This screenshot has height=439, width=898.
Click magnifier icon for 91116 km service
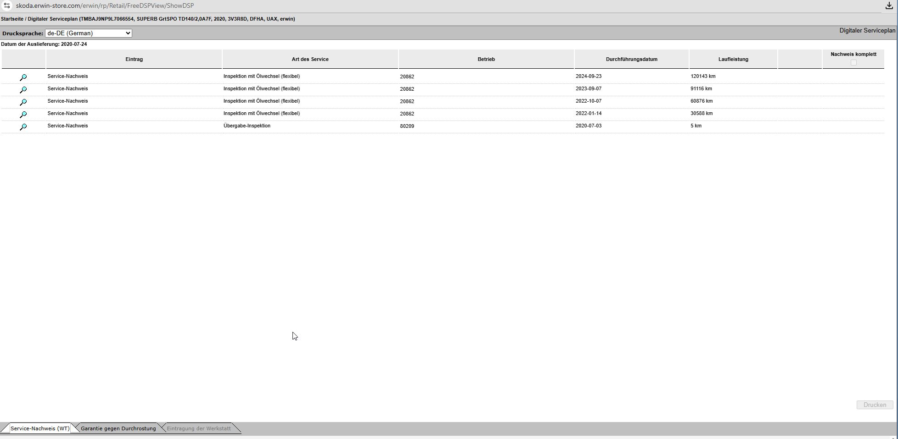(23, 90)
